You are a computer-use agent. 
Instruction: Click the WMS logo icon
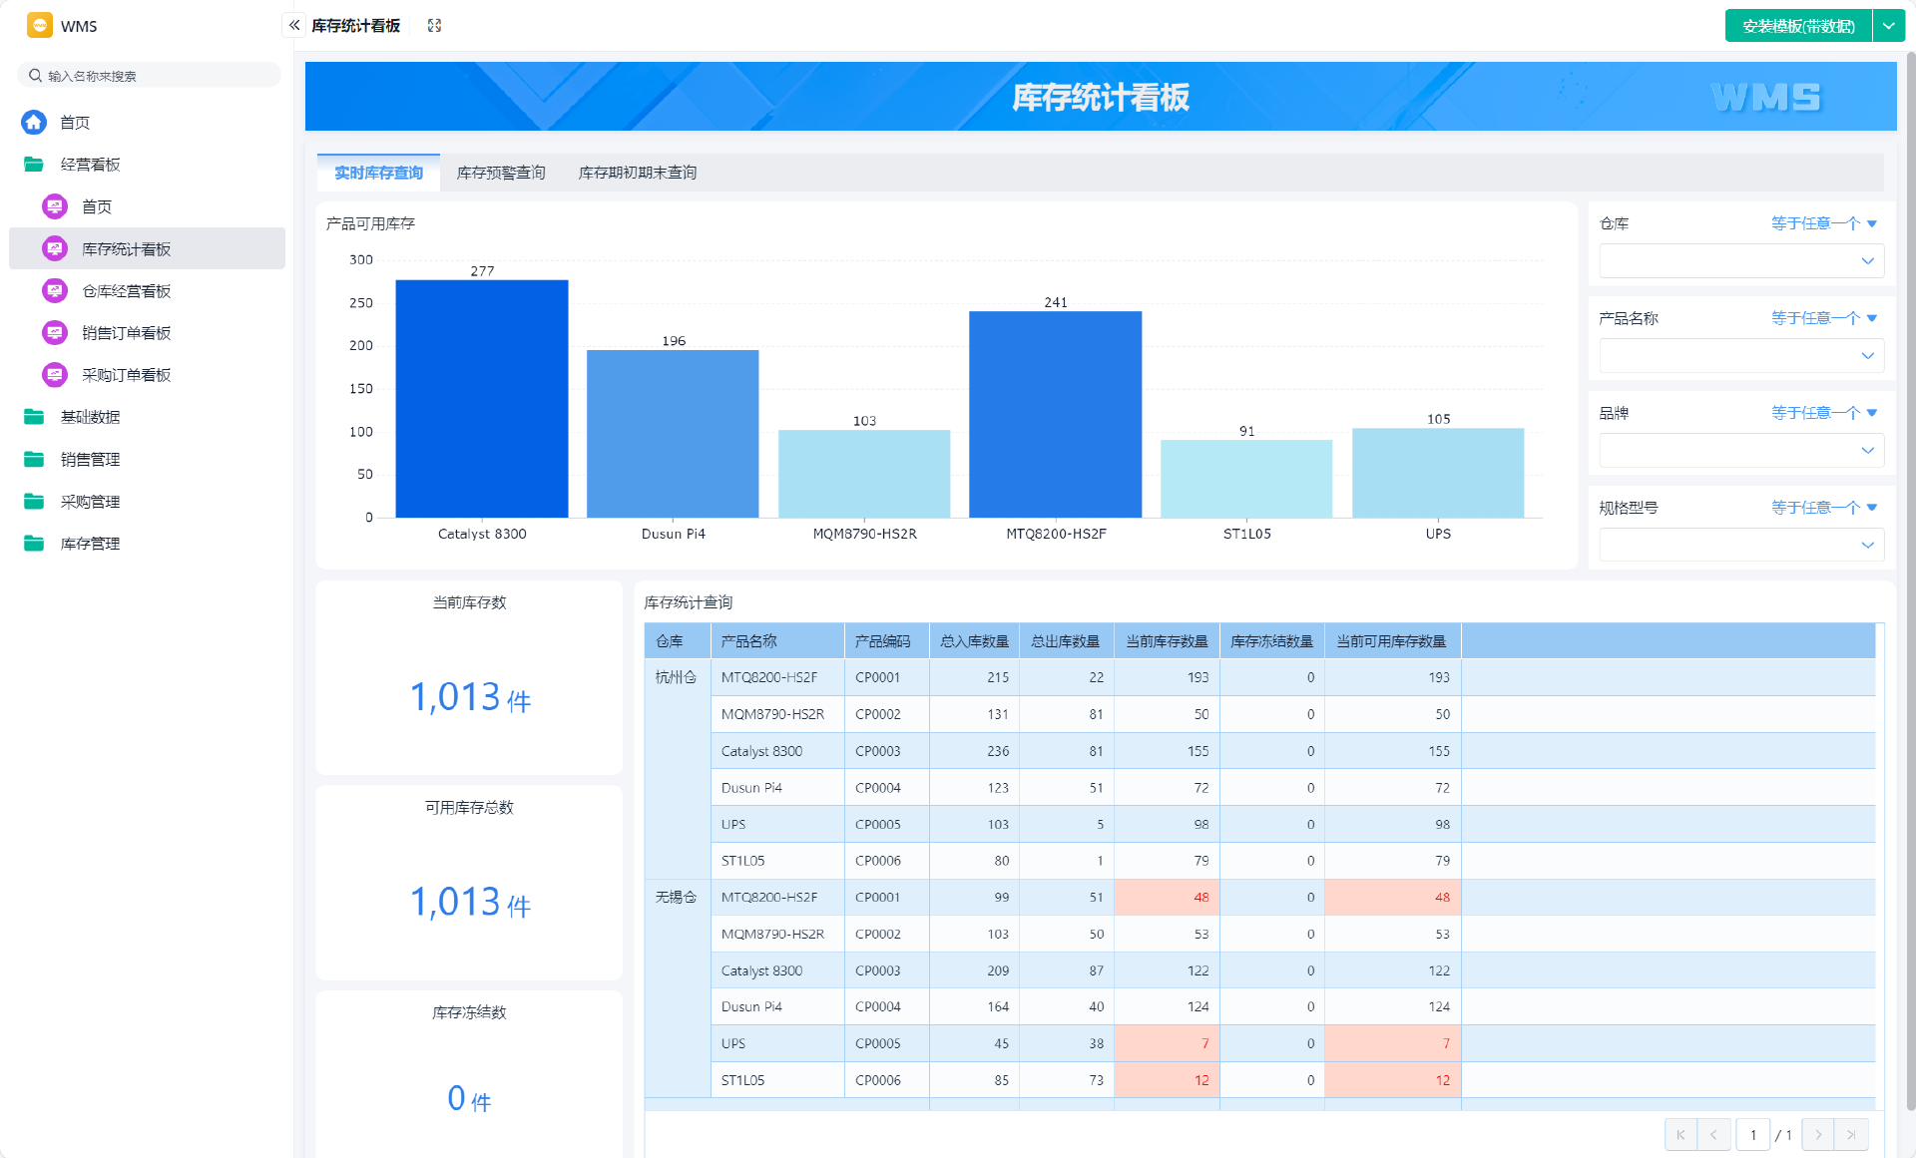click(40, 26)
